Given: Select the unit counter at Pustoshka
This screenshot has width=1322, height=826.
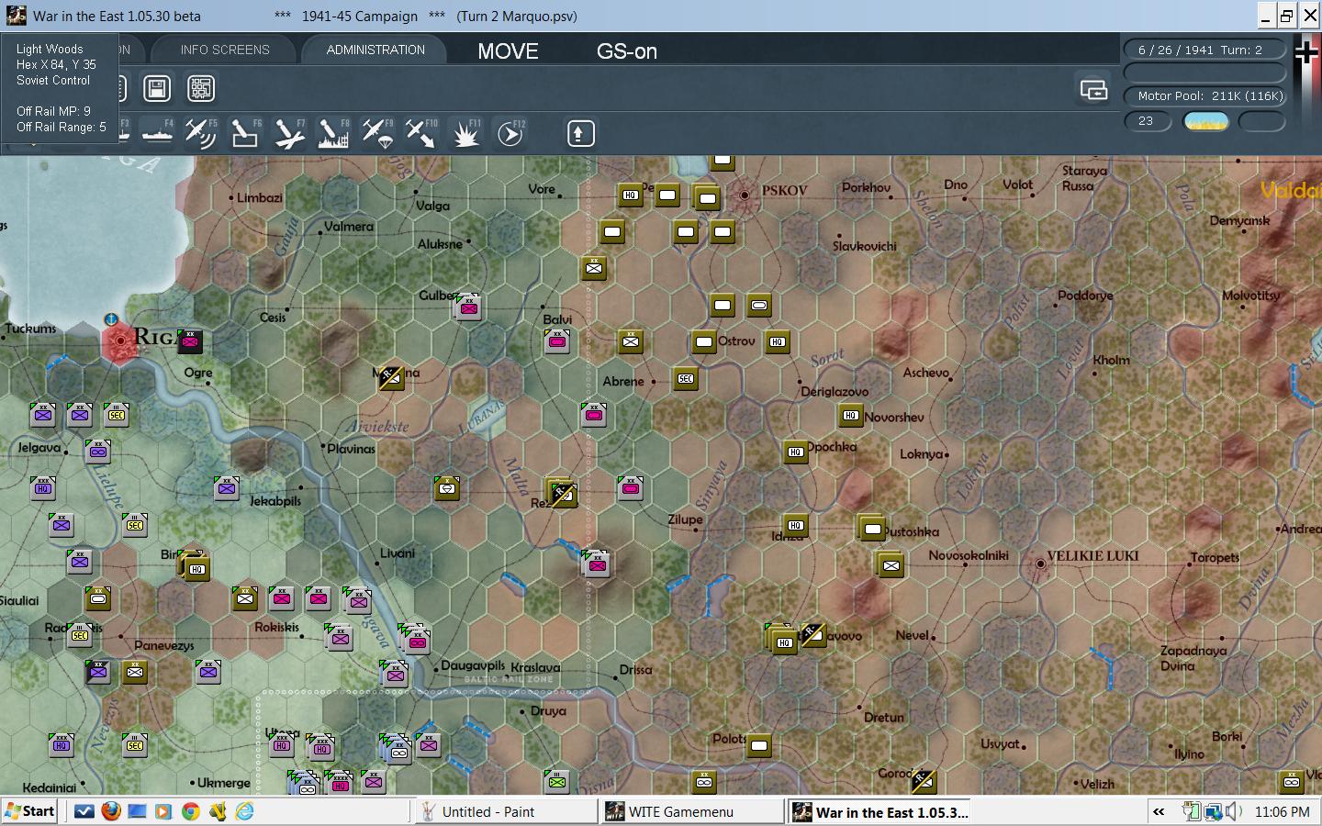Looking at the screenshot, I should click(871, 528).
